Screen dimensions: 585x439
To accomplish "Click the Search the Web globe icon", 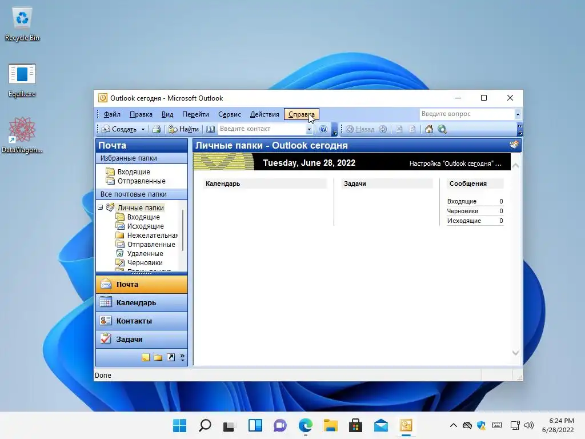I will coord(442,129).
